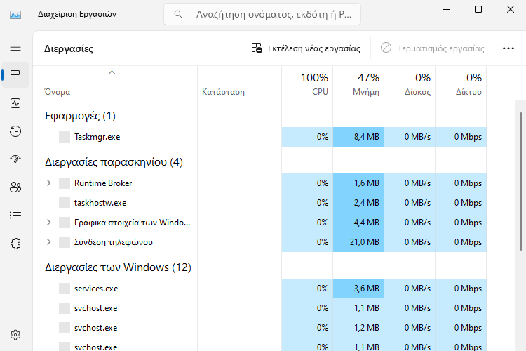
Task: Open the App history clock icon
Action: click(x=15, y=131)
